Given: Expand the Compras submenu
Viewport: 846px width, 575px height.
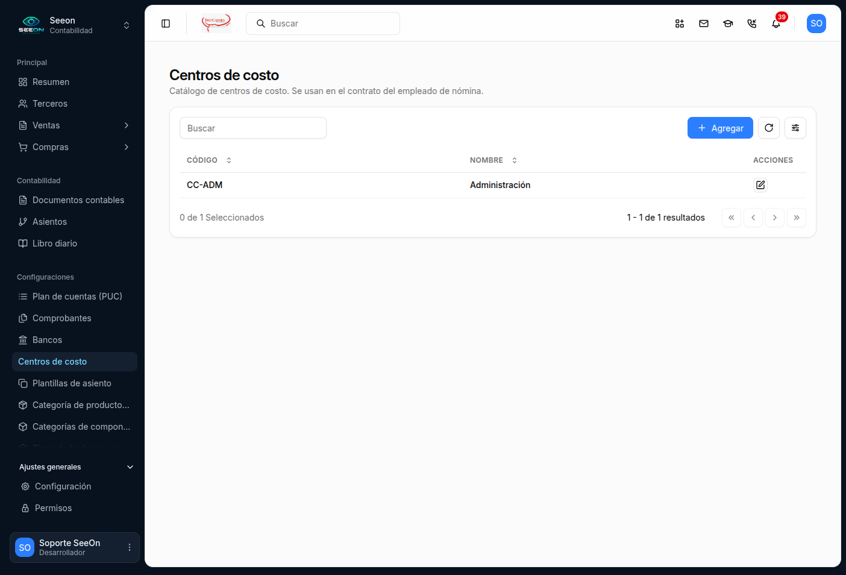Looking at the screenshot, I should coord(75,147).
